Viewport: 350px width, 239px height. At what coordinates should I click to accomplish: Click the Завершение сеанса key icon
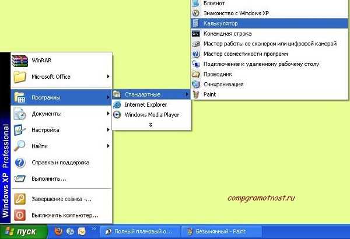coord(20,199)
